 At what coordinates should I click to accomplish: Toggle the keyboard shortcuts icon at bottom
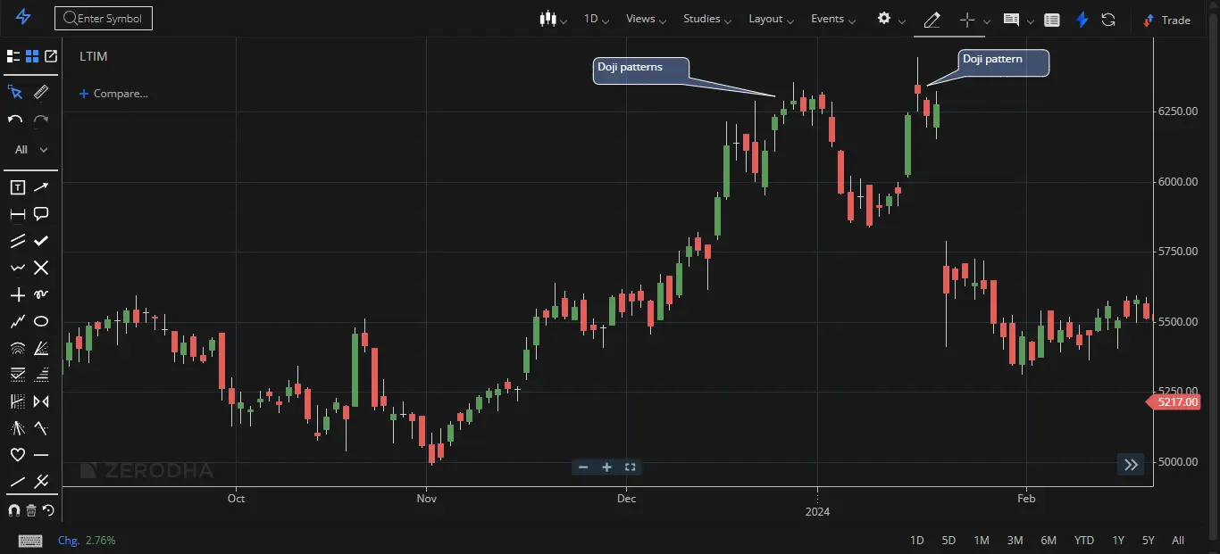[x=30, y=541]
